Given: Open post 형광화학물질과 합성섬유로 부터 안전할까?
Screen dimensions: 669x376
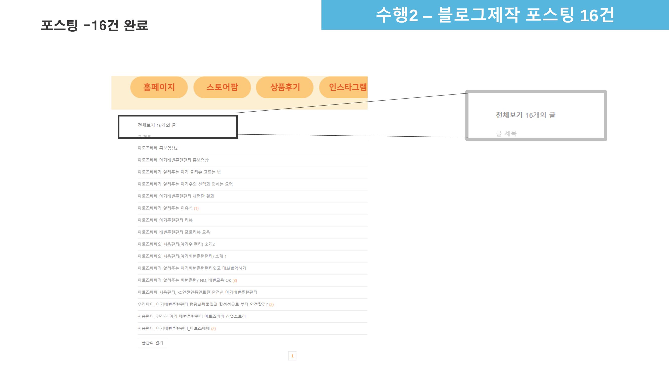Looking at the screenshot, I should tap(203, 304).
